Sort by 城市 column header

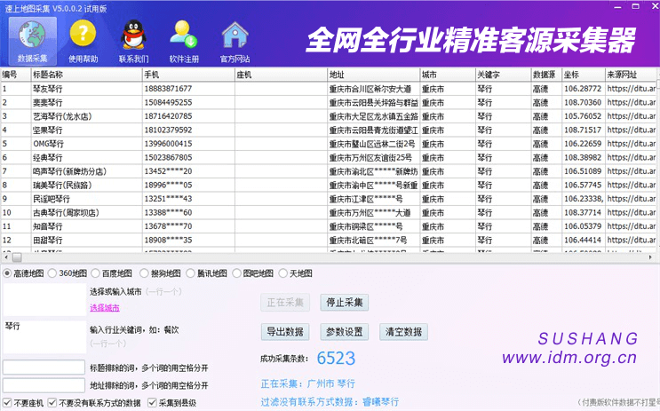click(x=448, y=75)
